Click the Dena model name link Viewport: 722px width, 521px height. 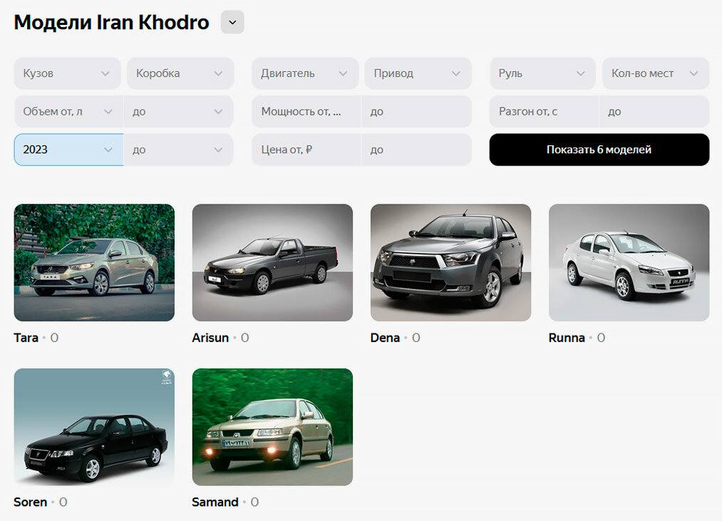[385, 338]
